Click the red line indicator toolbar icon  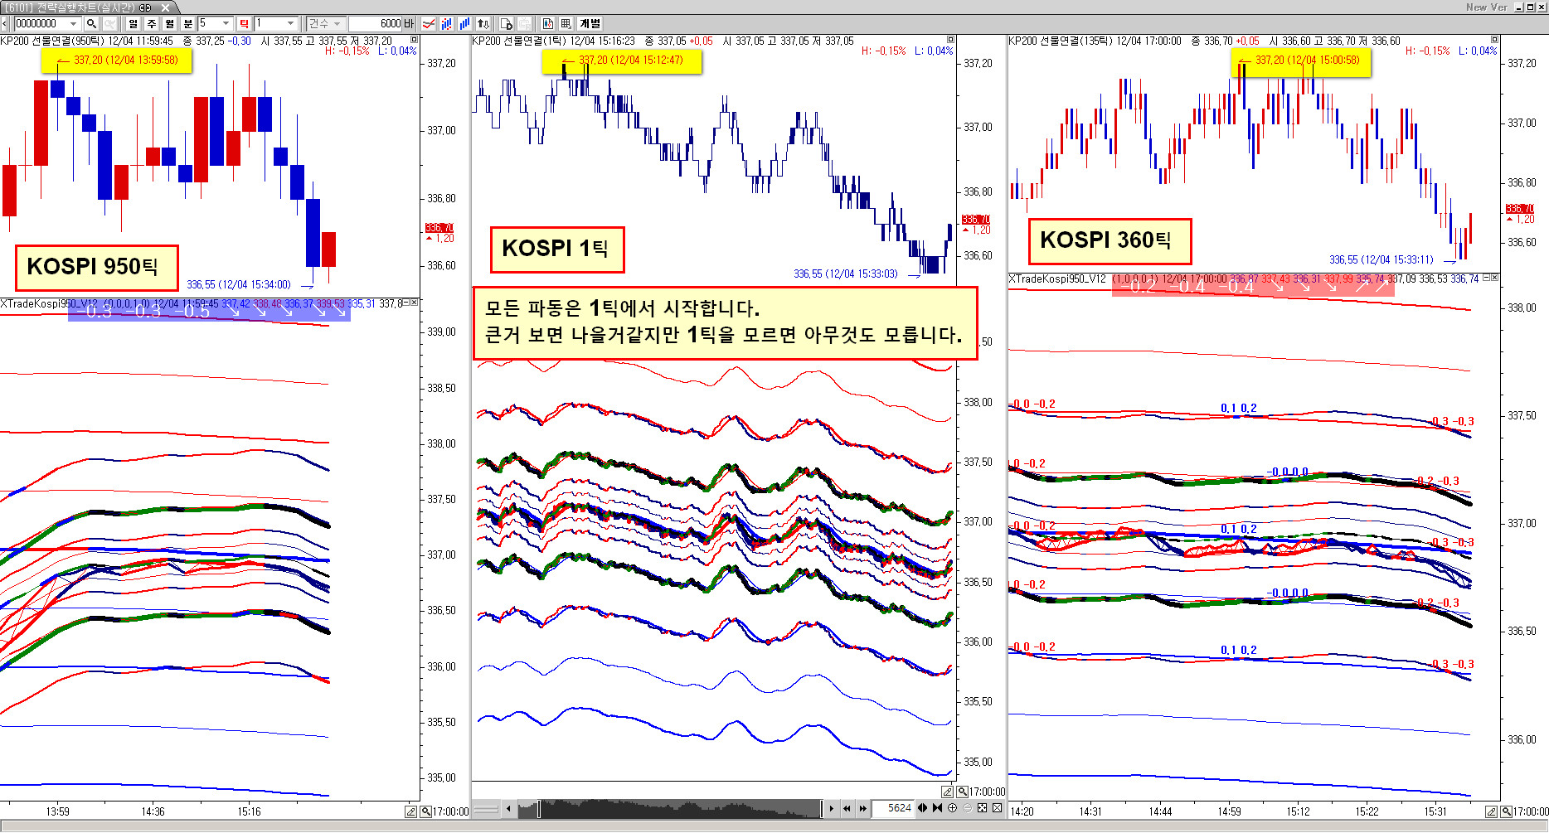[429, 24]
